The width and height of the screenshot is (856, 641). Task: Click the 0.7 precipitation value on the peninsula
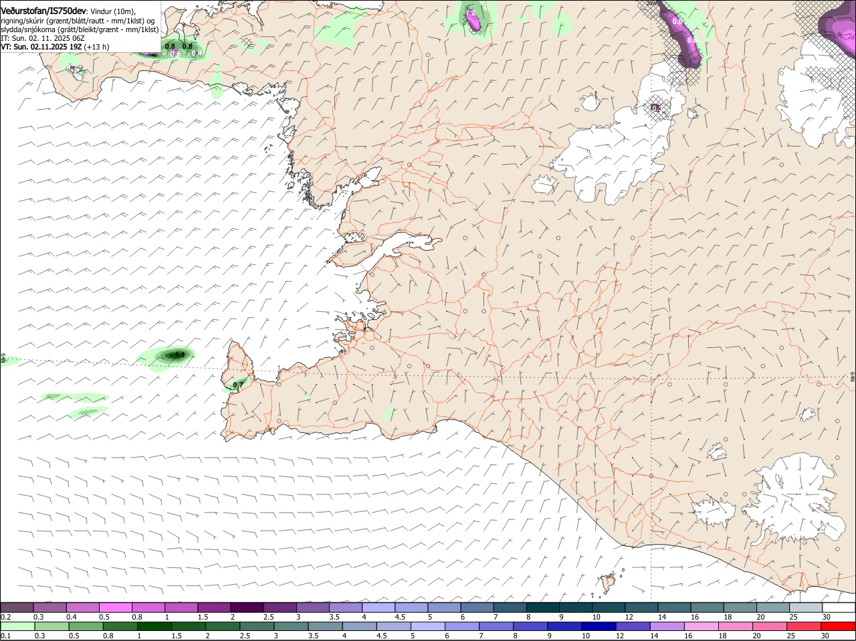(x=238, y=385)
